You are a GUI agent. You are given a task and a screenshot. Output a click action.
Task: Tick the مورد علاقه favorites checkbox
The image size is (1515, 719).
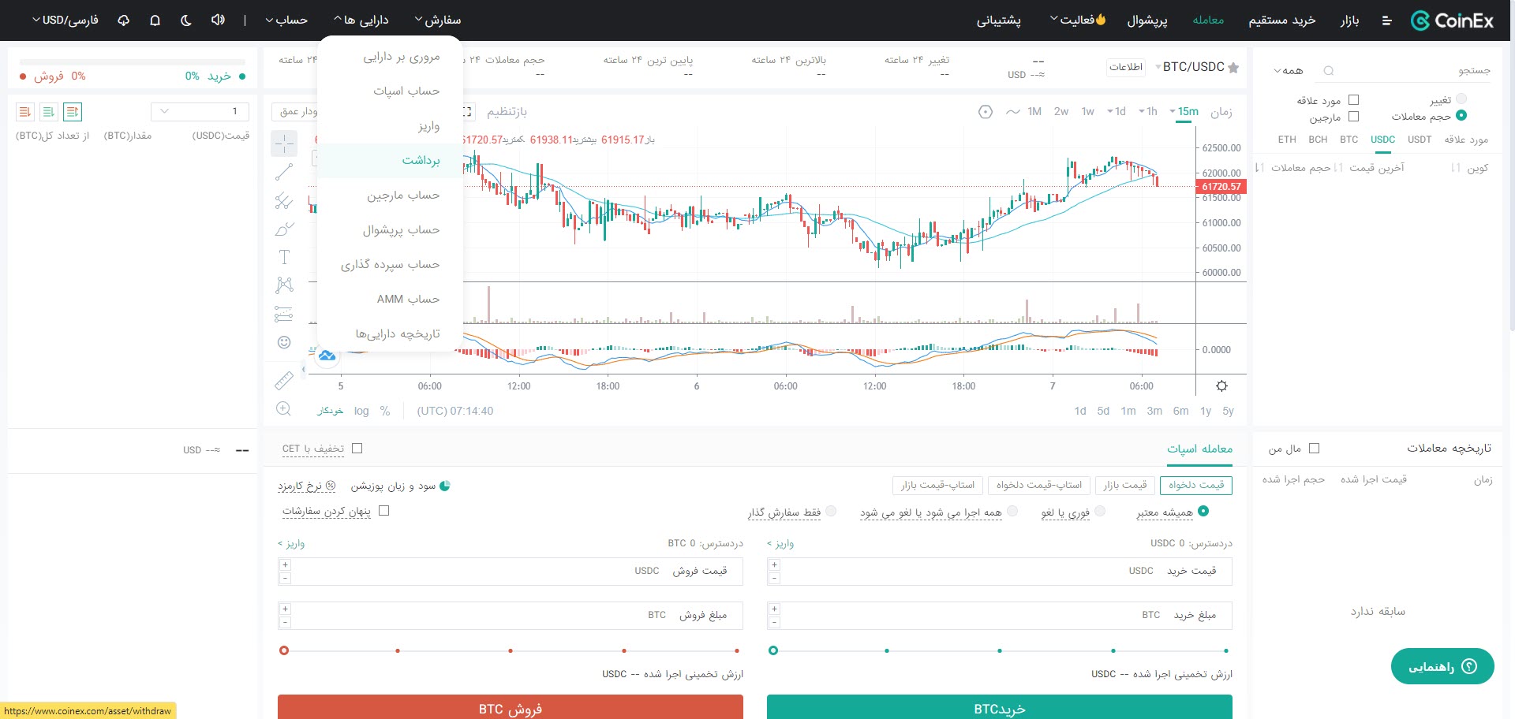pos(1354,100)
